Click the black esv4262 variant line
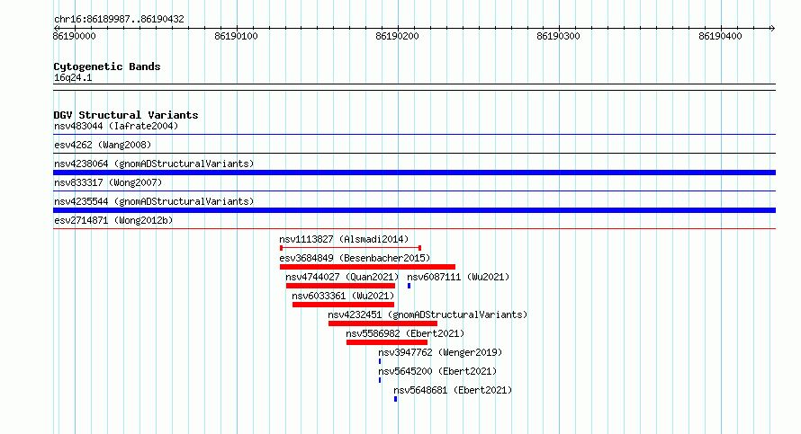 (414, 153)
